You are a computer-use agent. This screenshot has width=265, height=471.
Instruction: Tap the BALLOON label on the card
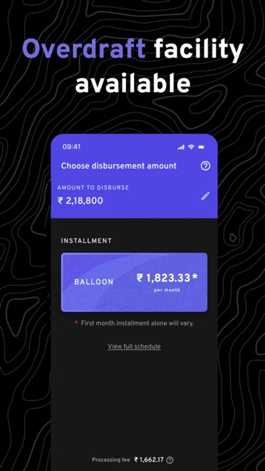pyautogui.click(x=94, y=282)
